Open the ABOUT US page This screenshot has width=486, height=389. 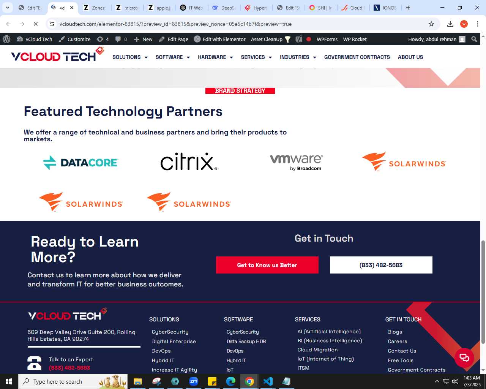point(410,57)
